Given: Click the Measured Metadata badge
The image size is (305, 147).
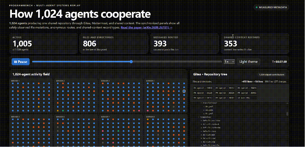Looking at the screenshot, I should point(271,7).
